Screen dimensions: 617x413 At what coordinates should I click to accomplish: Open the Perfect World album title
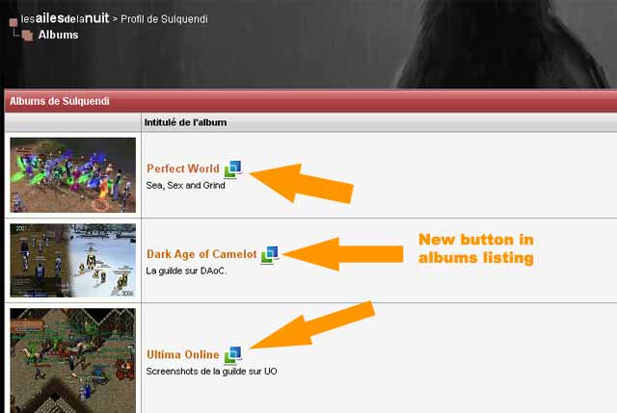tap(183, 168)
